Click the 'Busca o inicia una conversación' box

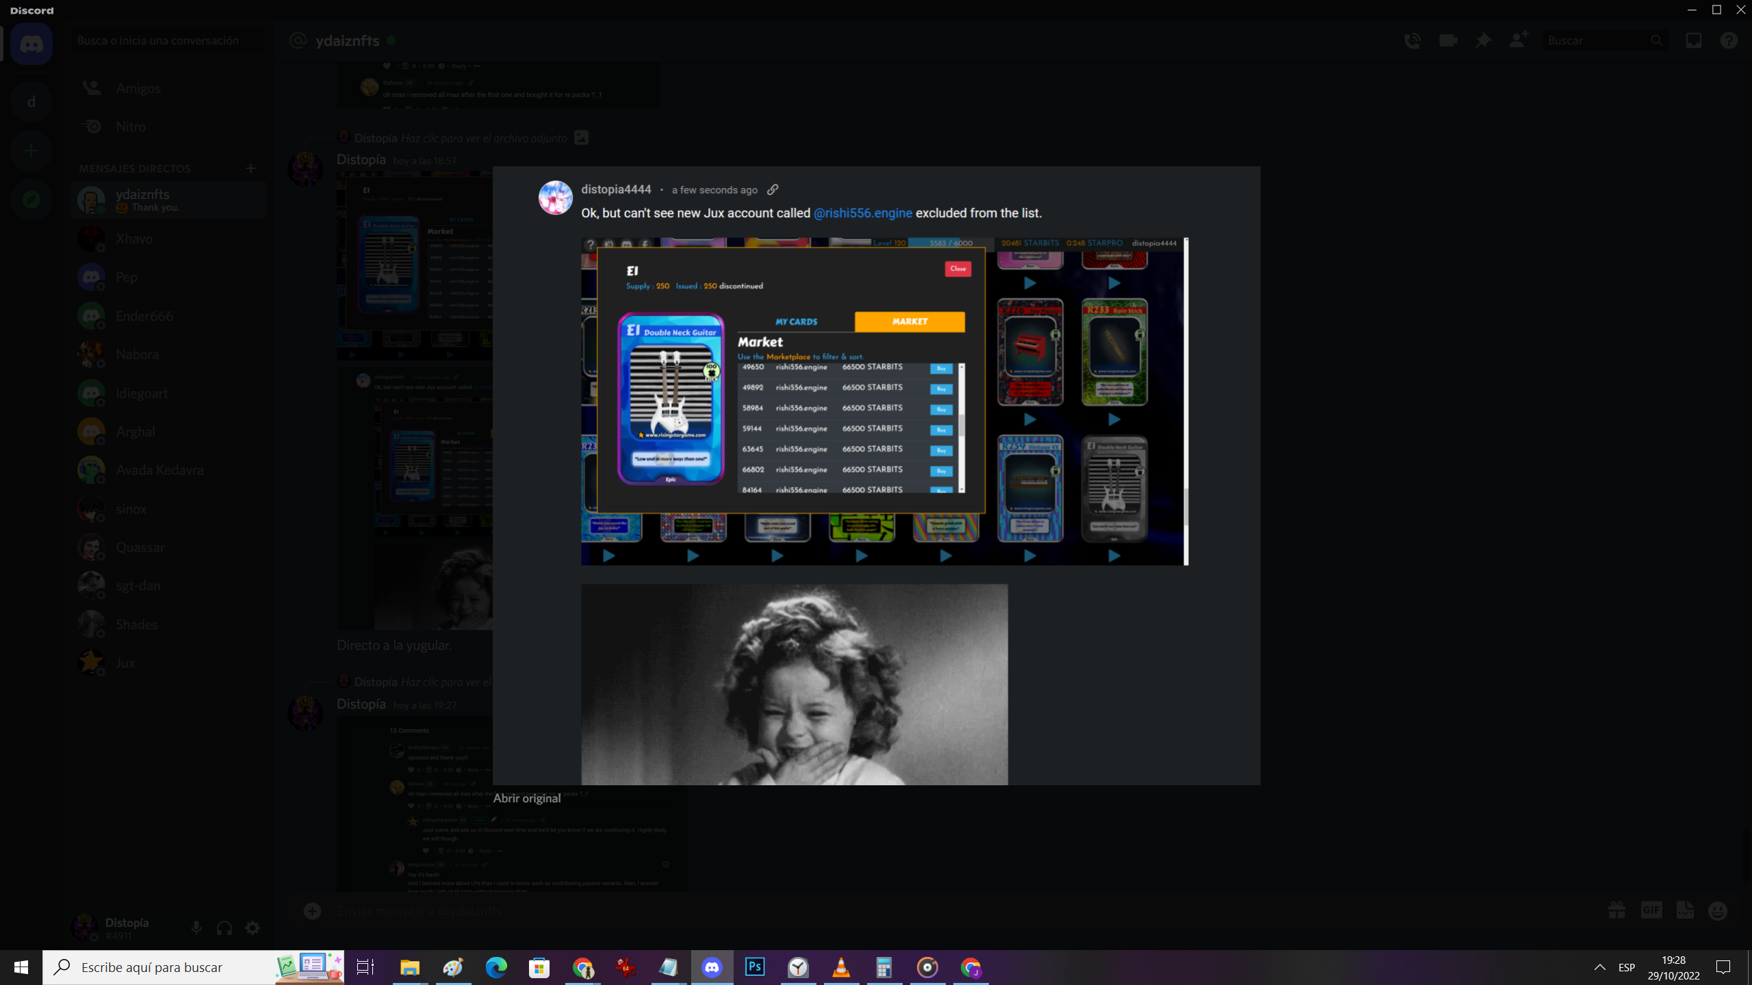pyautogui.click(x=168, y=40)
